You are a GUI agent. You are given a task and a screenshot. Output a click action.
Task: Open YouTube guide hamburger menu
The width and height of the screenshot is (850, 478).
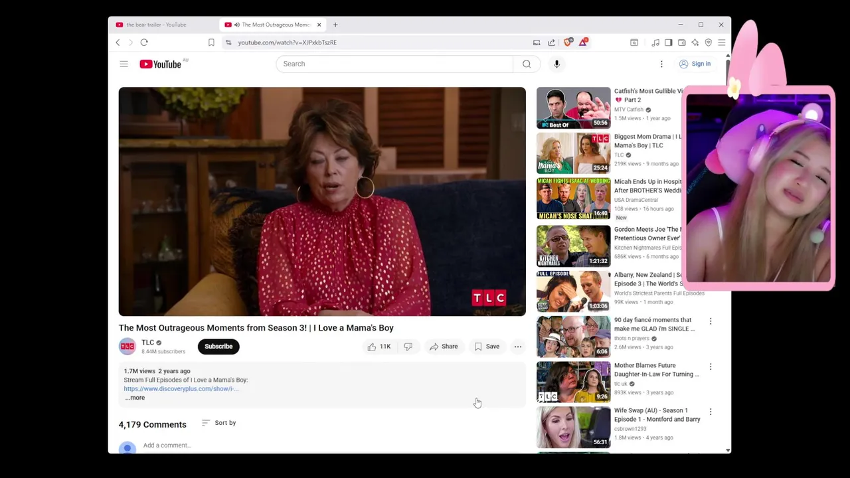[124, 64]
